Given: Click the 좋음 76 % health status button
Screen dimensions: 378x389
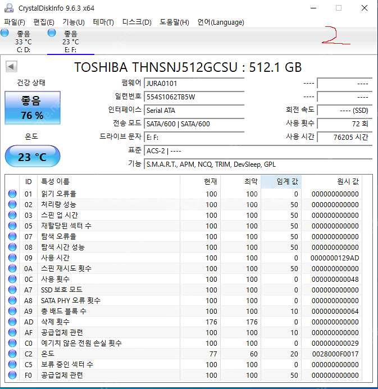Looking at the screenshot, I should click(x=33, y=108).
